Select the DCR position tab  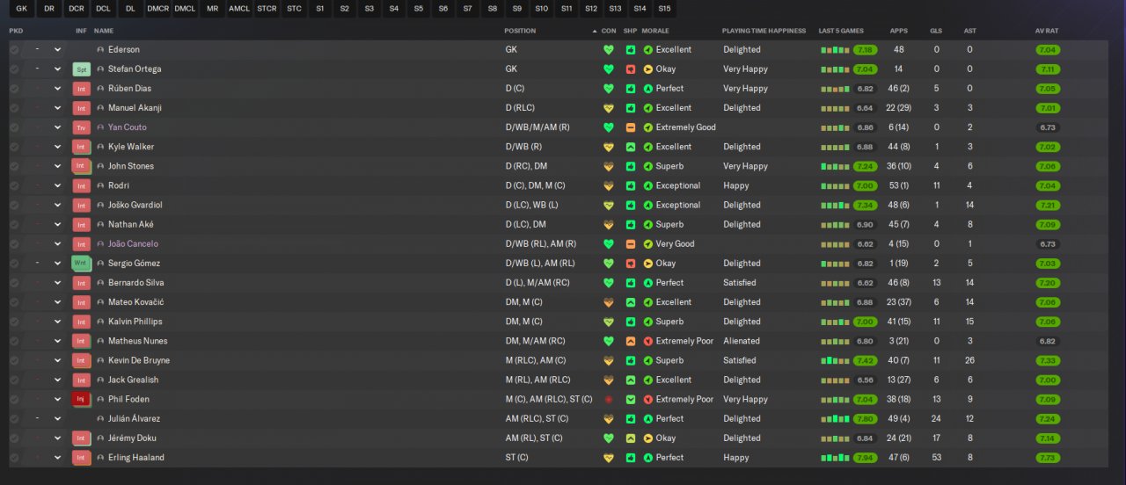point(77,9)
